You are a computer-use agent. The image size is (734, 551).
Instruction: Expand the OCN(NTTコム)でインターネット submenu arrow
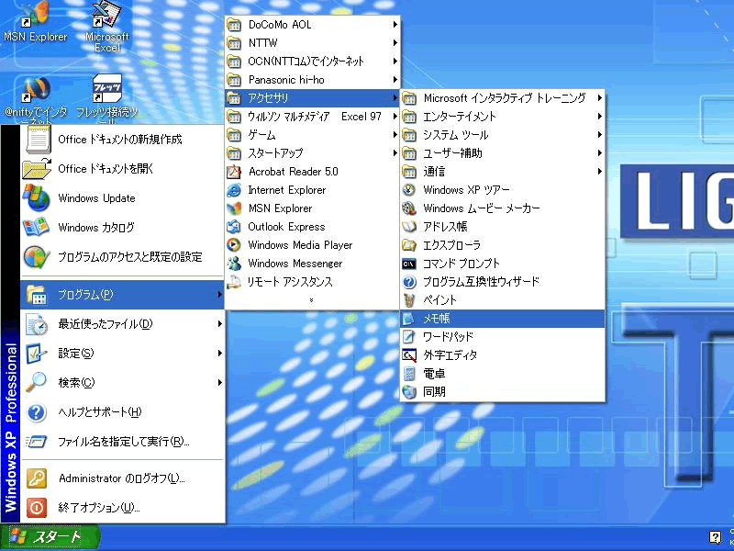395,61
